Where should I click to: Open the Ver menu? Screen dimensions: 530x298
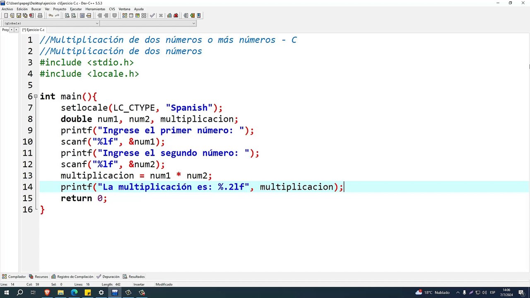tap(47, 9)
